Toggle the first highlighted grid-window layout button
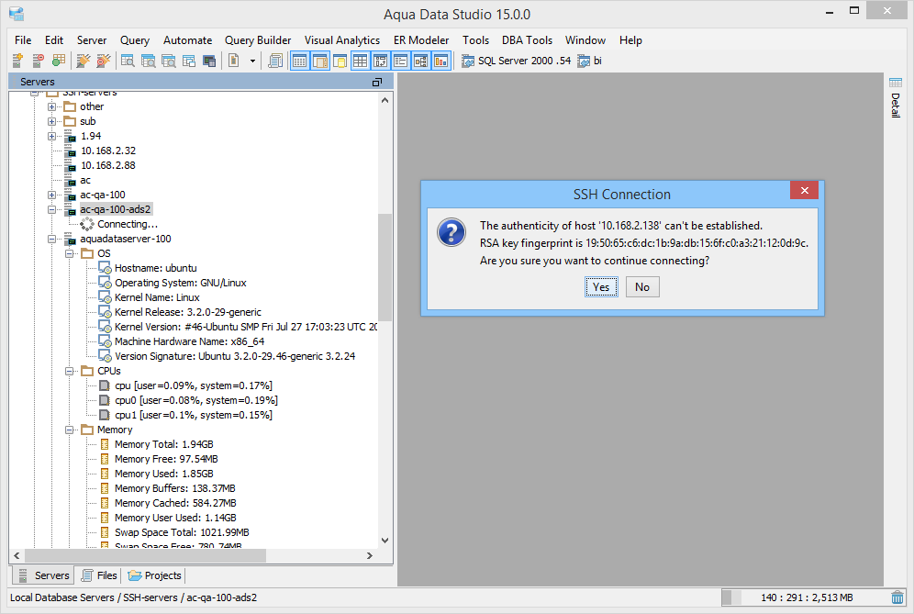Viewport: 914px width, 614px height. 299,61
